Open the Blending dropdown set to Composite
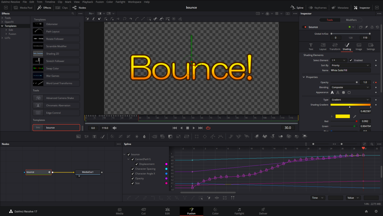Screen dimensions: 383x216 tap(350, 87)
